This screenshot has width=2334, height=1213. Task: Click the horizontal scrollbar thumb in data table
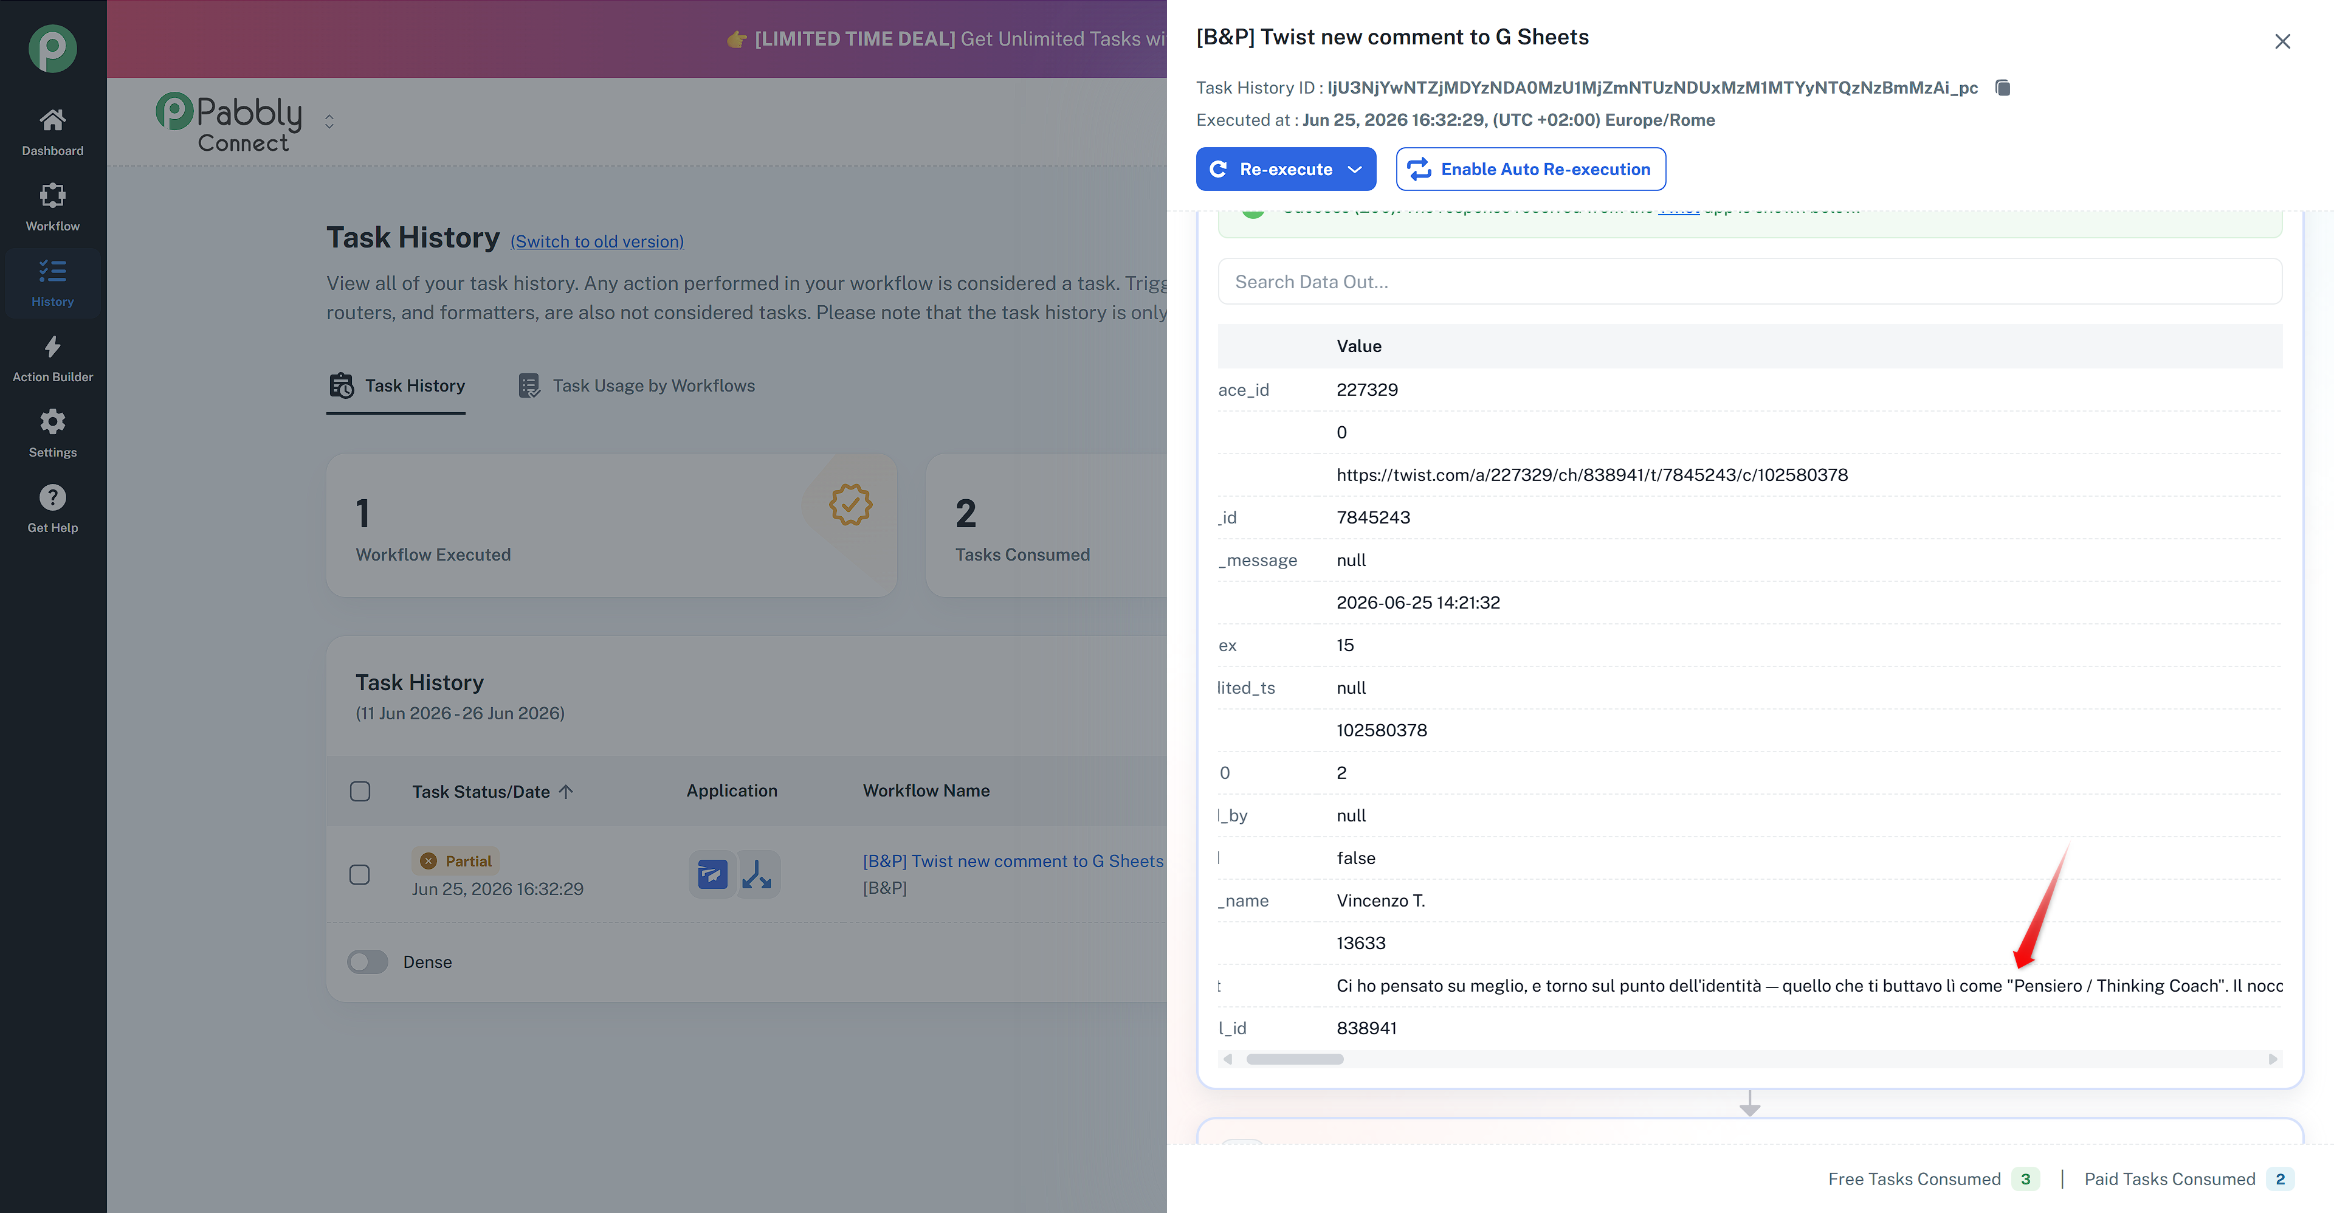[1295, 1059]
